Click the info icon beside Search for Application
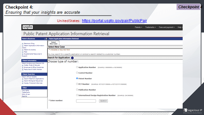 (72, 58)
